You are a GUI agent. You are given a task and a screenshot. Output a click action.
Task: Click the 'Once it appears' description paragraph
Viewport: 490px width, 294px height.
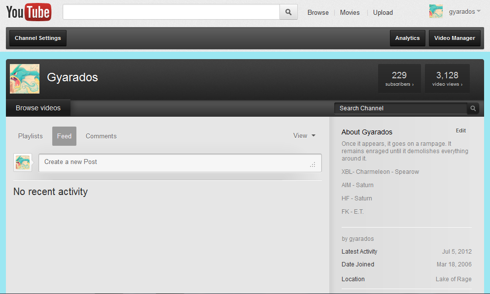[x=405, y=151]
